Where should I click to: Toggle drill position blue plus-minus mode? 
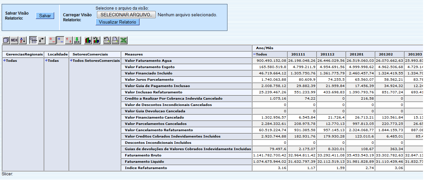(60, 40)
